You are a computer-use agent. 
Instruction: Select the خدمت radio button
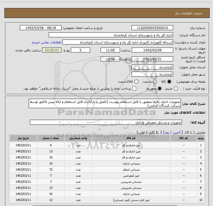click(x=155, y=82)
